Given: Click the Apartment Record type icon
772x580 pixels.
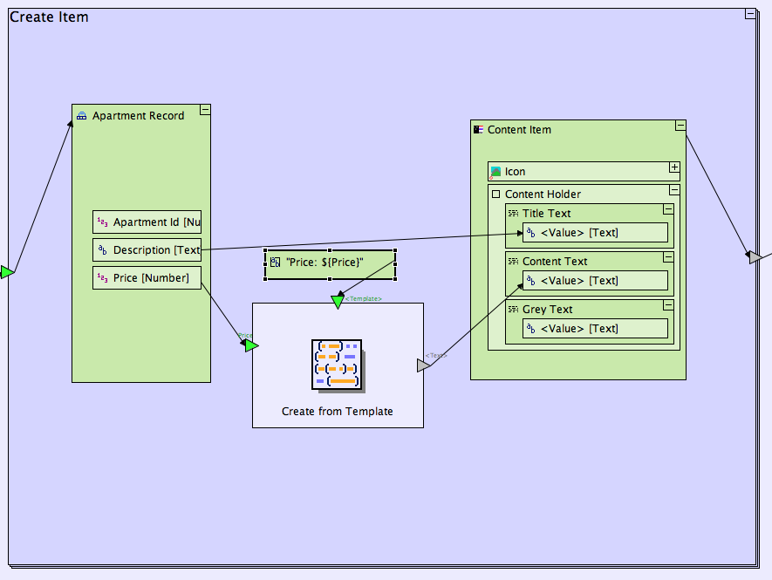Looking at the screenshot, I should click(82, 116).
